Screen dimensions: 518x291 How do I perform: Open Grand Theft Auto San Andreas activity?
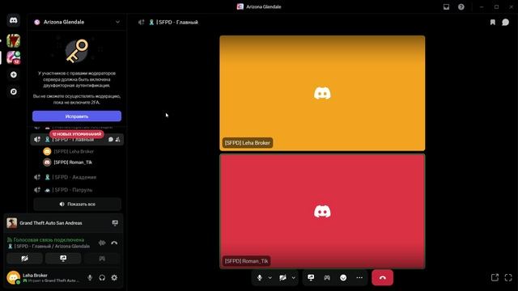[50, 223]
